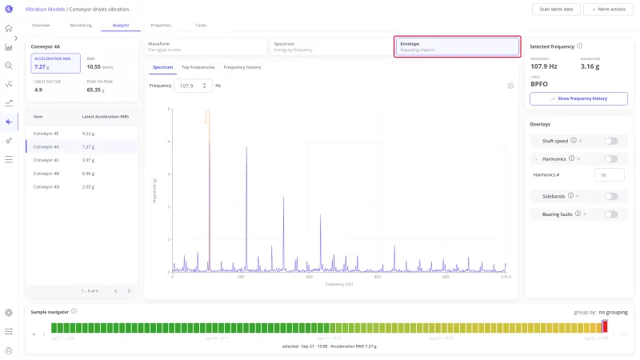This screenshot has width=640, height=360.
Task: Switch to the Analyzer tab
Action: [x=121, y=26]
